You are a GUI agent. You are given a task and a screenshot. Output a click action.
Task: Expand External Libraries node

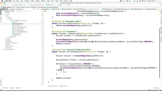[x=3, y=50]
